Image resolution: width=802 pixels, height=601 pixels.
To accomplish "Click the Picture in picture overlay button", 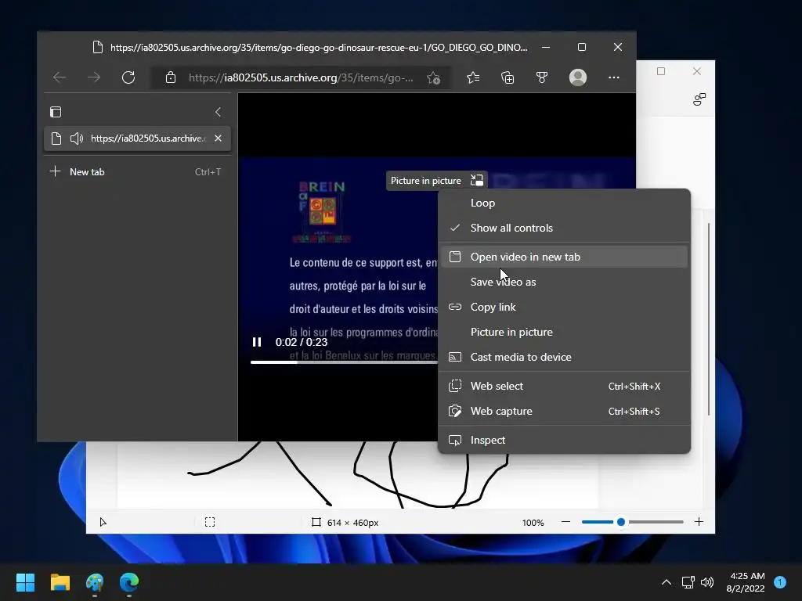I will click(x=436, y=181).
